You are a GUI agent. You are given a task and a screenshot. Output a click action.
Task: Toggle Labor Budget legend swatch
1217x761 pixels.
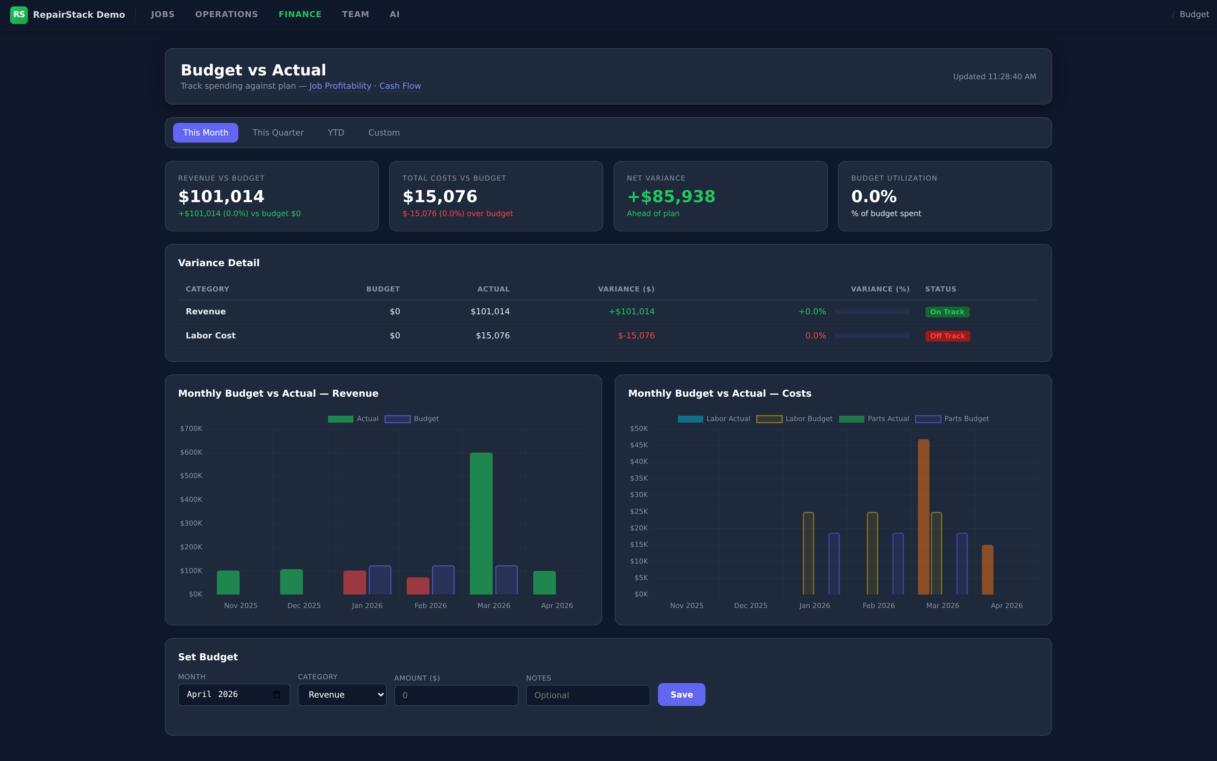coord(769,419)
